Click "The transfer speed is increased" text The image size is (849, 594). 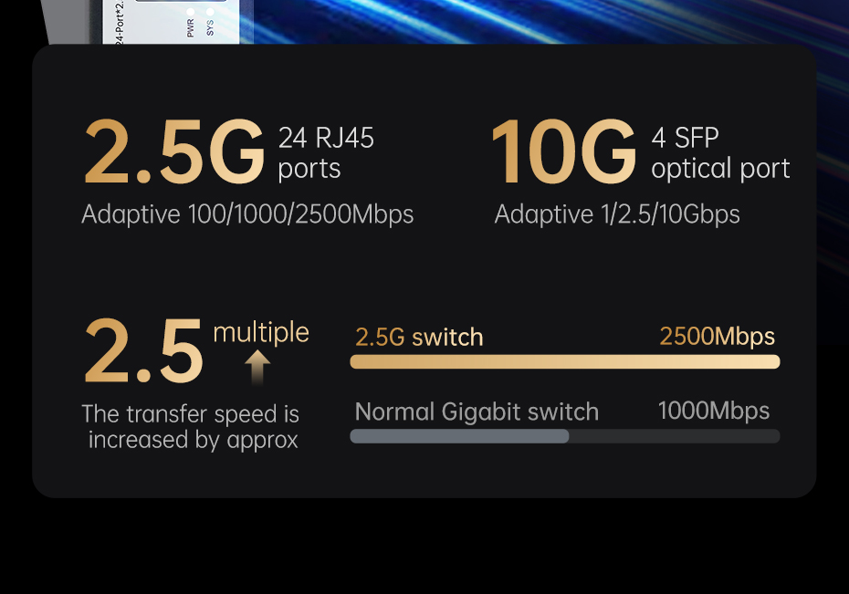191,426
